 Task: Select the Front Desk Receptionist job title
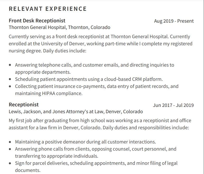(x=37, y=21)
